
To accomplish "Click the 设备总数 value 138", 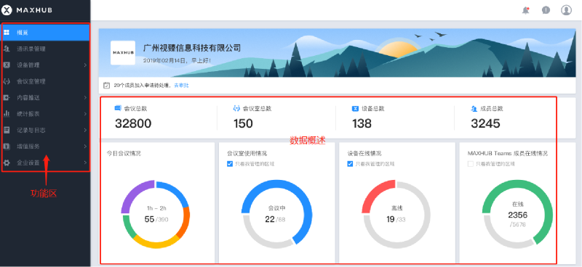I will [362, 123].
